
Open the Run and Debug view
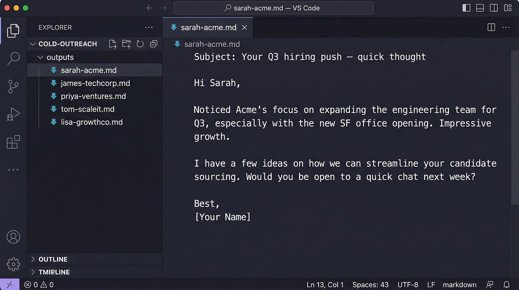pos(13,114)
